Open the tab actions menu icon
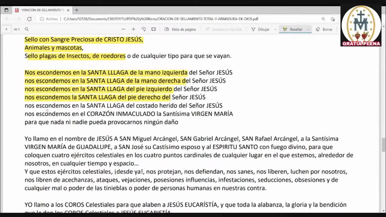 click(x=6, y=10)
